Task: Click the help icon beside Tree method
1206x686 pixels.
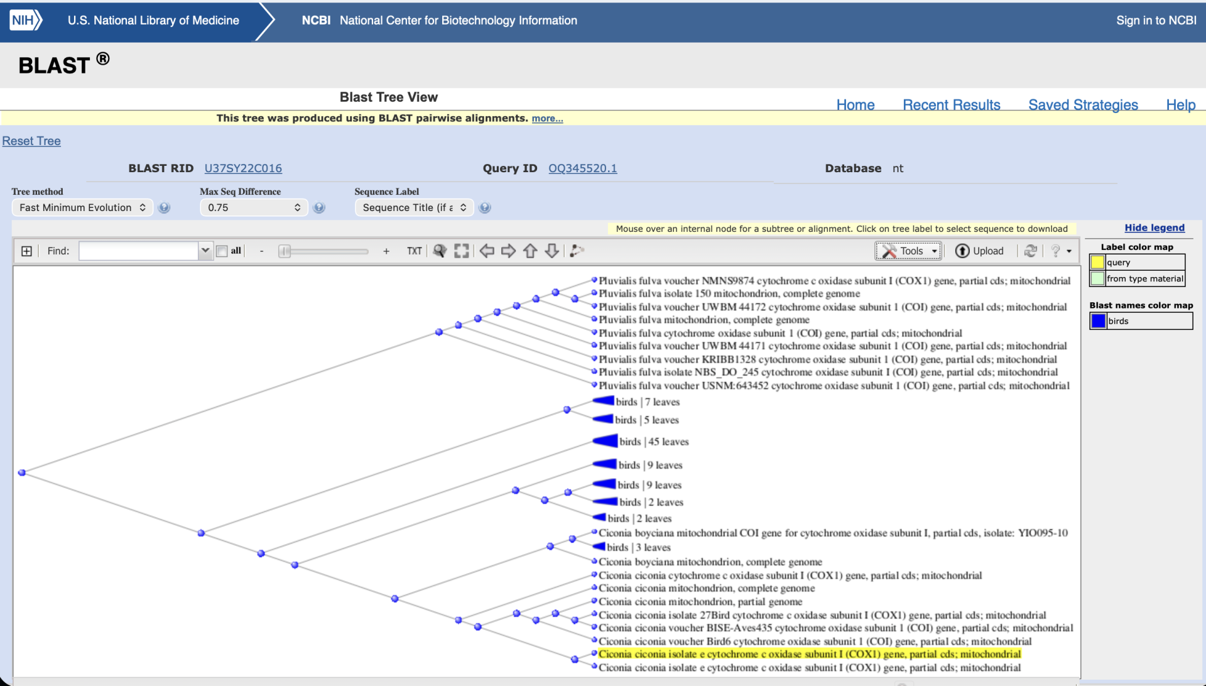Action: tap(164, 208)
